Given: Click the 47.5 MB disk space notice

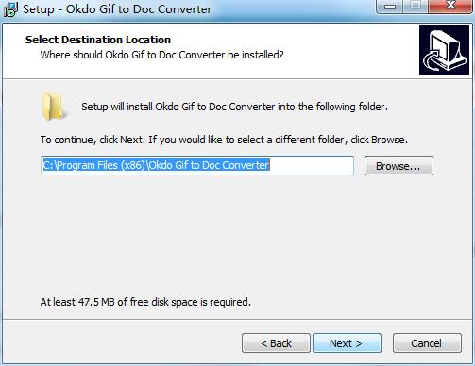Looking at the screenshot, I should [145, 302].
